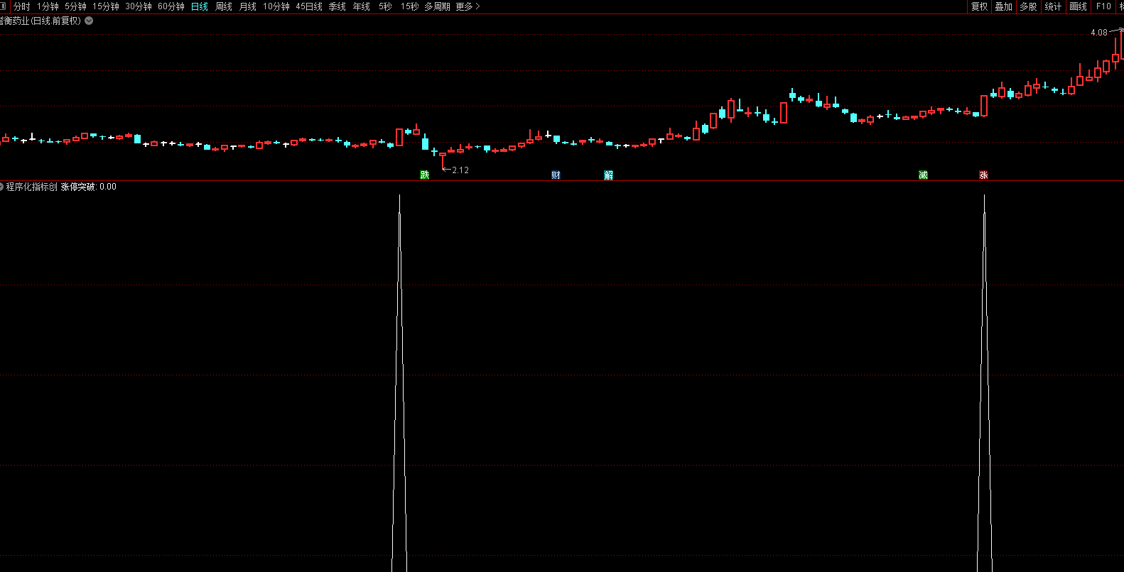Click the 解 event marker icon
The image size is (1124, 572).
[x=609, y=175]
